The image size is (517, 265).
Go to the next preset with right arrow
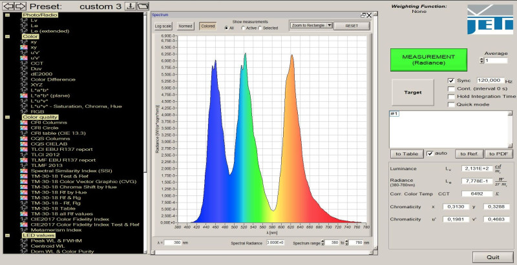coord(21,6)
